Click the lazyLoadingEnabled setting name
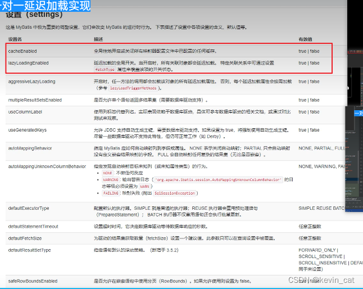Image resolution: width=363 pixels, height=289 pixels. (29, 63)
